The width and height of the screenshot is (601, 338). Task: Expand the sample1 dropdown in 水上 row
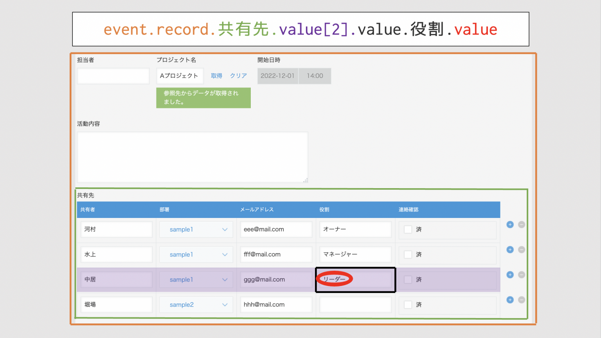[x=196, y=254]
